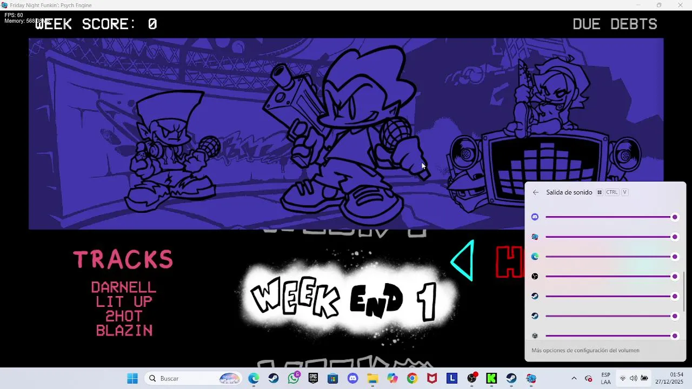Image resolution: width=692 pixels, height=389 pixels.
Task: Select the left difficulty arrow
Action: (463, 261)
